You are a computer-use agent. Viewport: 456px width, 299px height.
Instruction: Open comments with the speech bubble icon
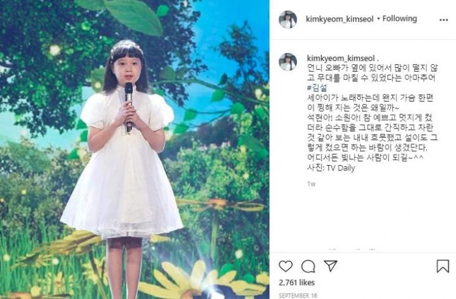pyautogui.click(x=308, y=266)
